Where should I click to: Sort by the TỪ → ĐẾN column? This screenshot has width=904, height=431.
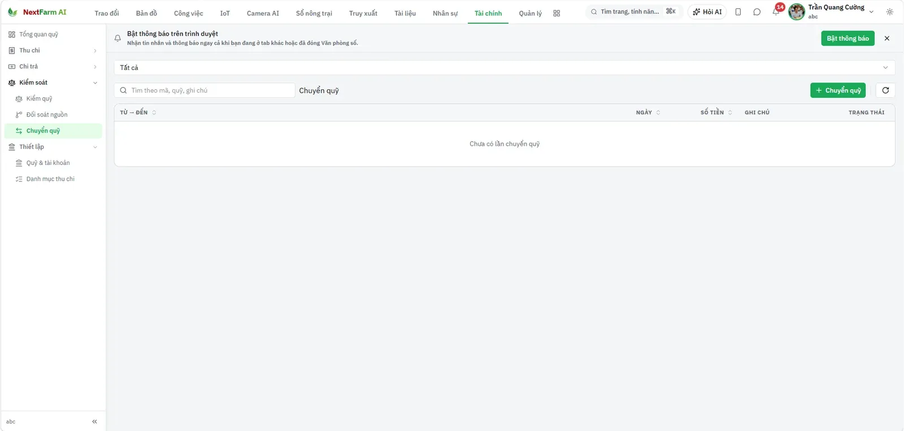click(x=138, y=112)
